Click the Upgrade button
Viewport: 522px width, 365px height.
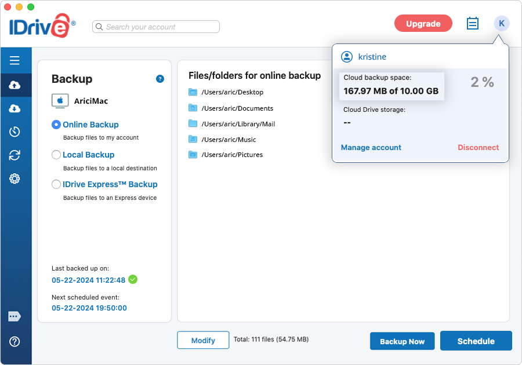423,24
